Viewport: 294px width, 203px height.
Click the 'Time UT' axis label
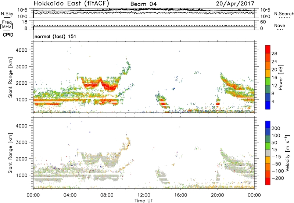click(x=144, y=200)
